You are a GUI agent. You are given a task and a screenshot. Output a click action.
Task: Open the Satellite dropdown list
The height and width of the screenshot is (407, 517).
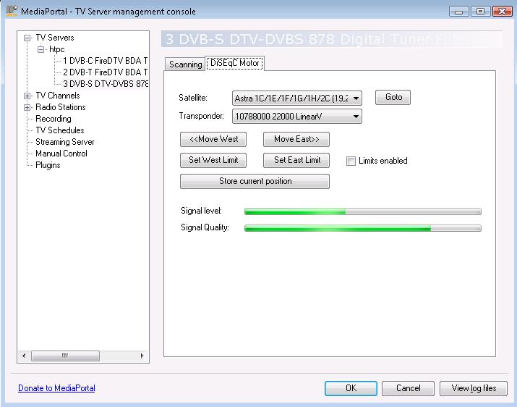[x=357, y=98]
